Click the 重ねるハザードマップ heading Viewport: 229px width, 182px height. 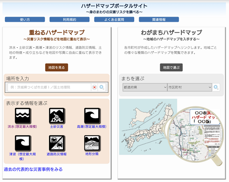(x=57, y=32)
